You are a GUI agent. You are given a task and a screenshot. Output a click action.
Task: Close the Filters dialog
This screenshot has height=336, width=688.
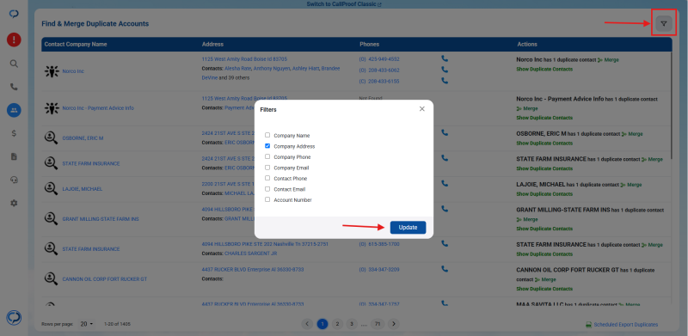pos(422,109)
